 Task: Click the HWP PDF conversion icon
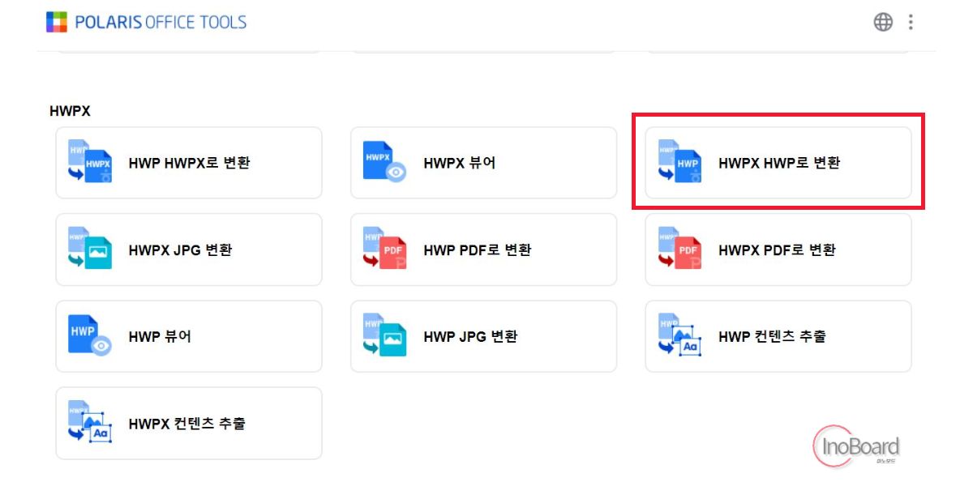(384, 249)
